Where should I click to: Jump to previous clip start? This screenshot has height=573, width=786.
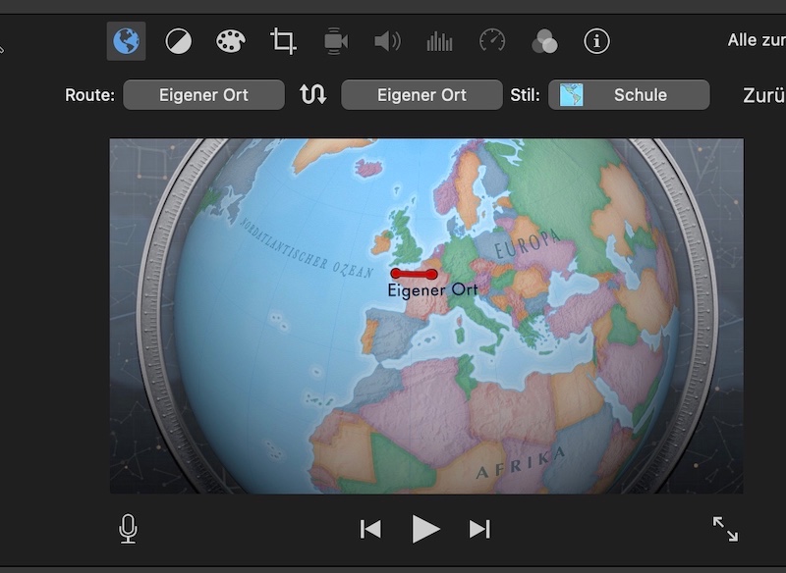point(370,529)
